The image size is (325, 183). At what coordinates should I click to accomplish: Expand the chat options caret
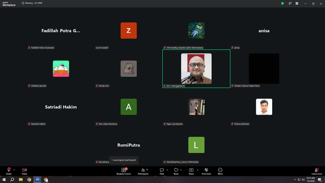(167, 170)
